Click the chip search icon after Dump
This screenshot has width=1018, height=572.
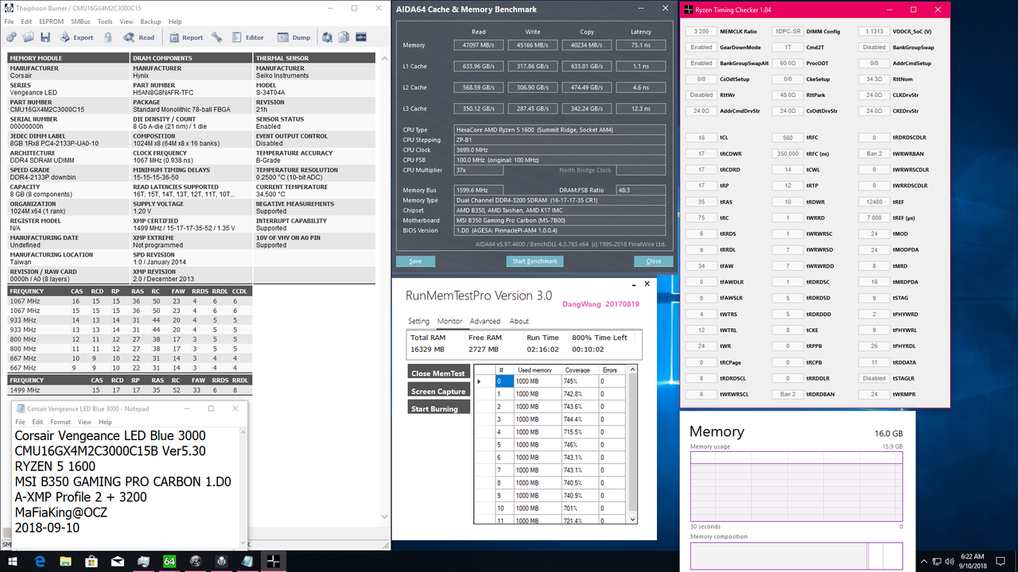click(x=327, y=37)
